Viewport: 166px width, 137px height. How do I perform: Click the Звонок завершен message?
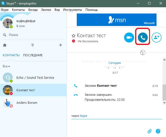pos(98,95)
